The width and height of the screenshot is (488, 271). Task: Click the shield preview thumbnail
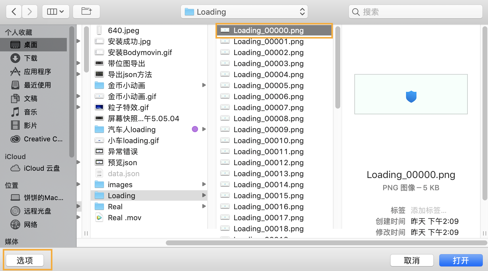click(411, 94)
